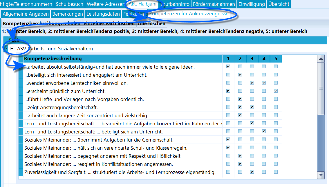Open the Fördermaßnahmen tab
The height and width of the screenshot is (187, 329).
click(214, 4)
